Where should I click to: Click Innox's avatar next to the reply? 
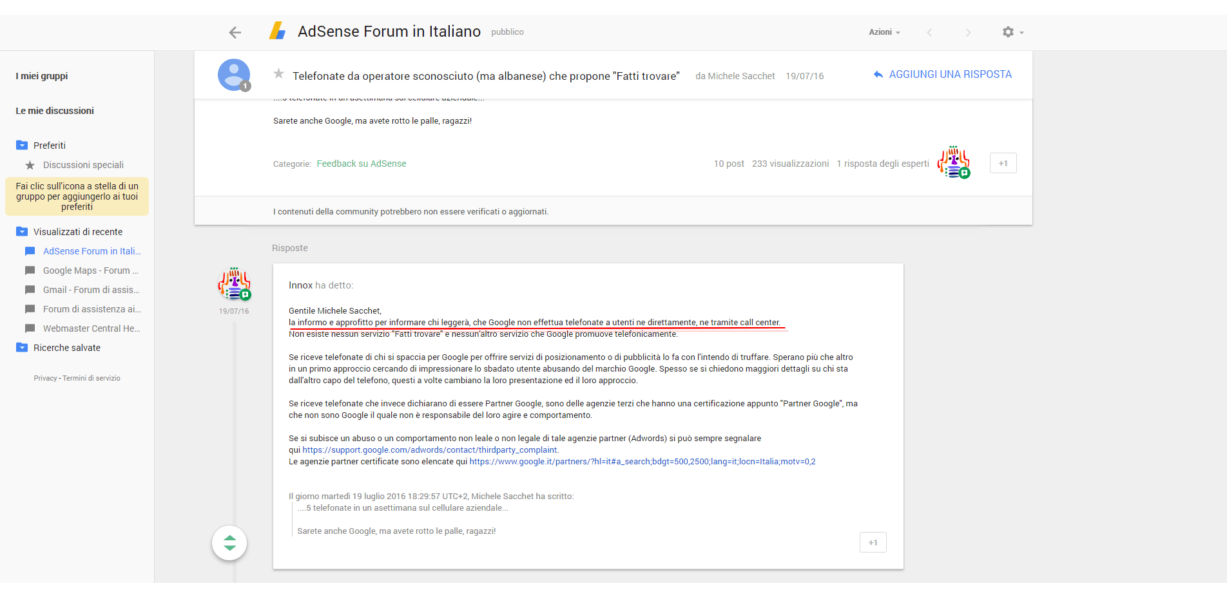coord(234,284)
